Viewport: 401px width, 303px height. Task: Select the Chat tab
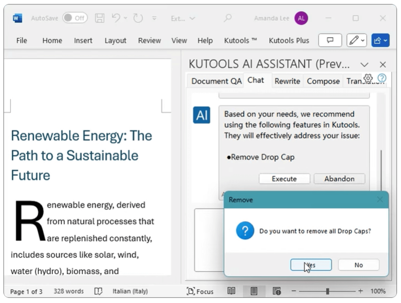click(256, 80)
